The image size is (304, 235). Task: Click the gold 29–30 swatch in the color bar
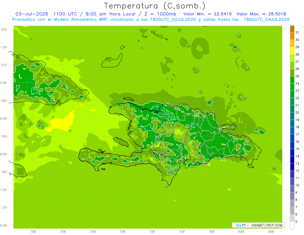pos(292,43)
